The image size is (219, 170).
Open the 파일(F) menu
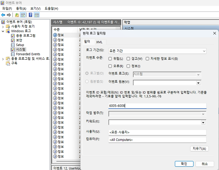point(7,8)
